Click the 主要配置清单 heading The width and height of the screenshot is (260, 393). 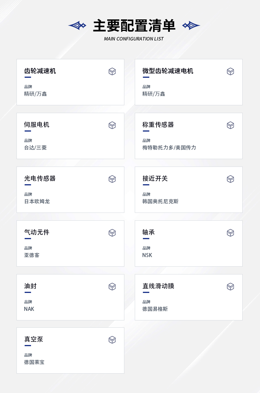pyautogui.click(x=134, y=26)
